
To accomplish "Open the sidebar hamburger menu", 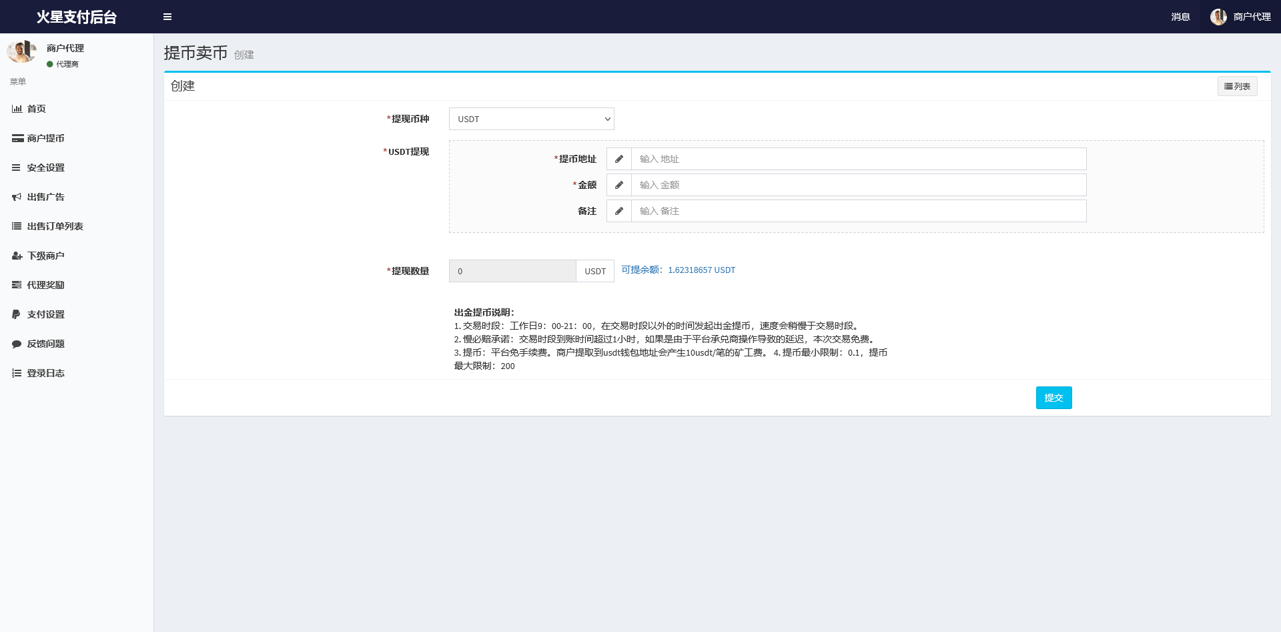I will coord(167,16).
